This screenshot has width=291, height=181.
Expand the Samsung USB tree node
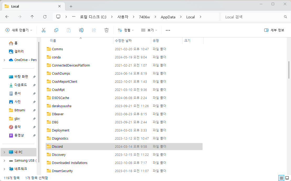[4, 160]
